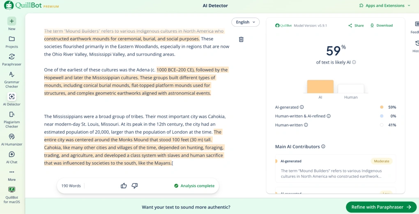Click the 0% AI-refined value
Image resolution: width=419 pixels, height=214 pixels.
(x=393, y=116)
